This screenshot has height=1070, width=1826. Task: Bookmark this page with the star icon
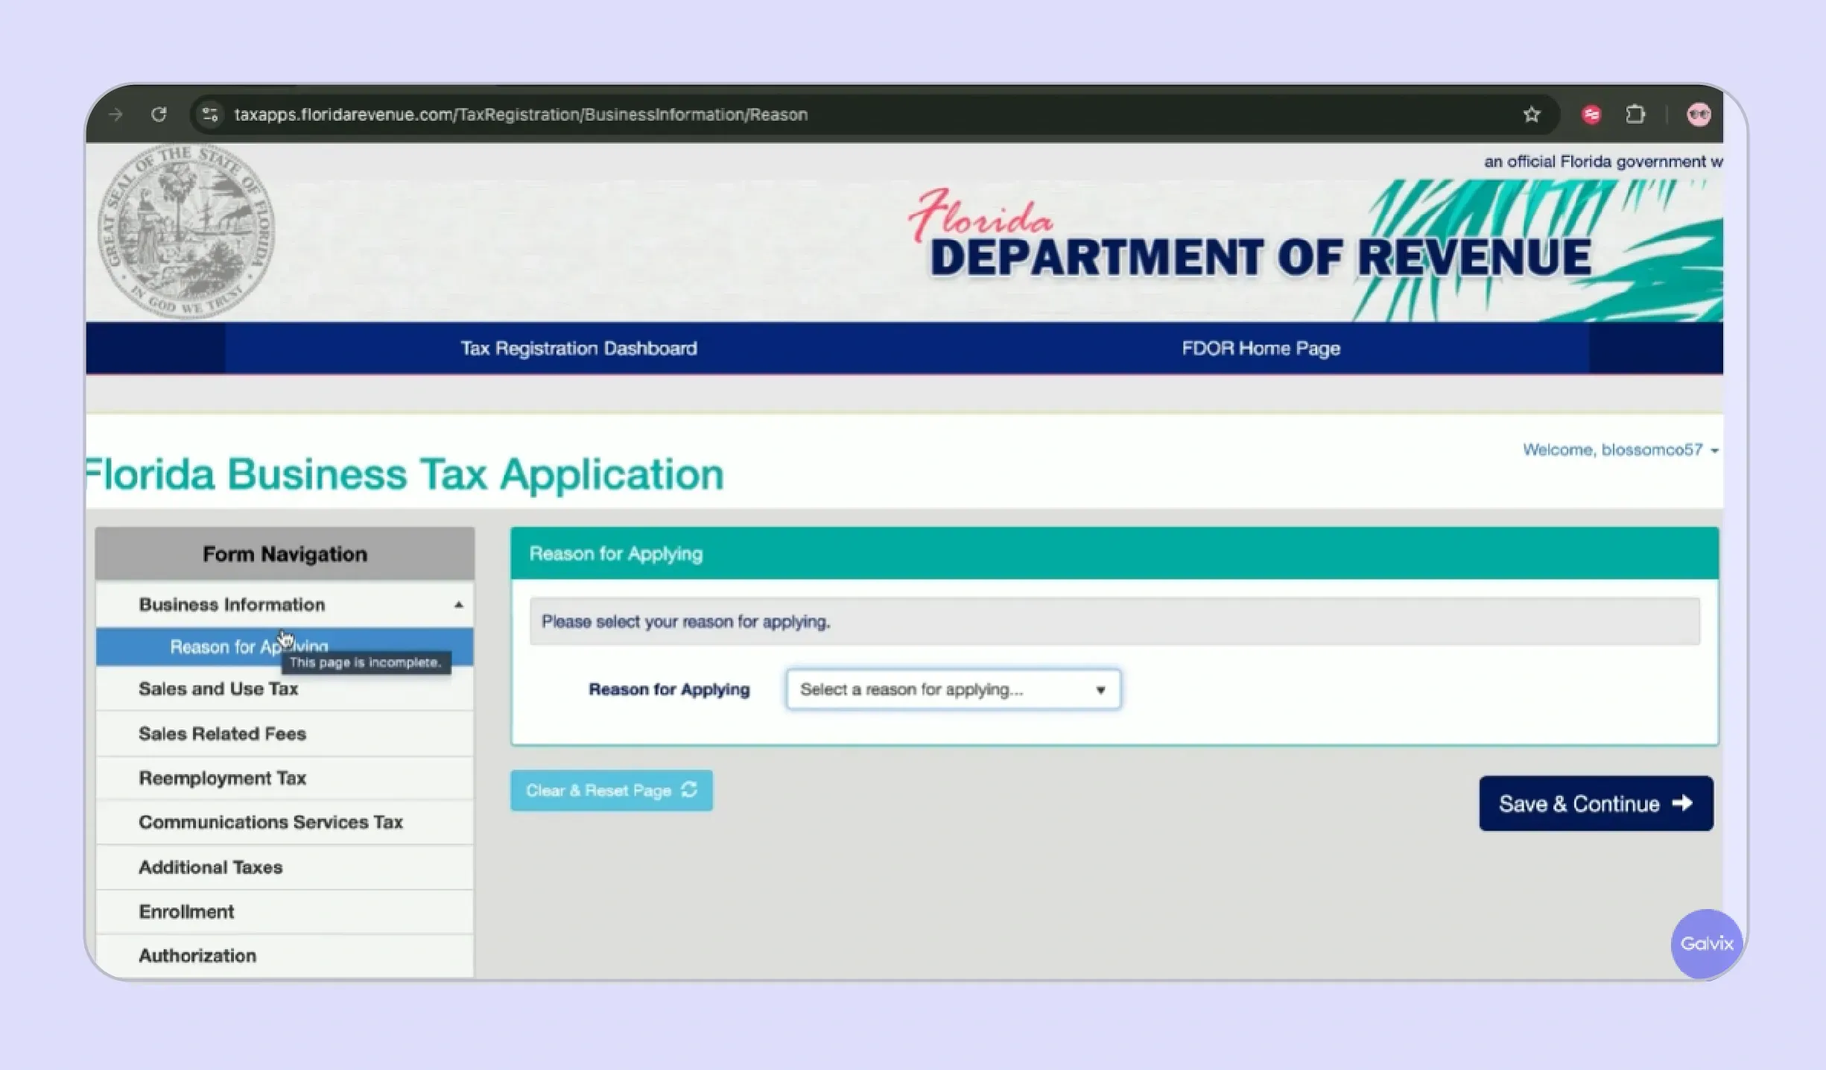[x=1531, y=114]
